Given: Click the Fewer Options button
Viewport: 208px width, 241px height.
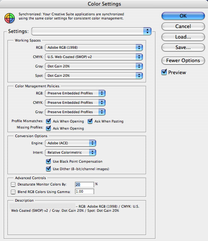Looking at the screenshot, I should click(183, 61).
